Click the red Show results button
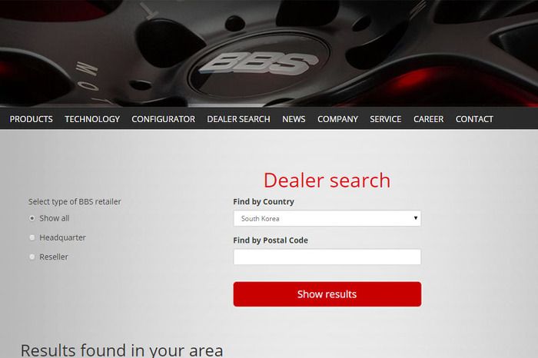This screenshot has height=358, width=538. tap(327, 294)
